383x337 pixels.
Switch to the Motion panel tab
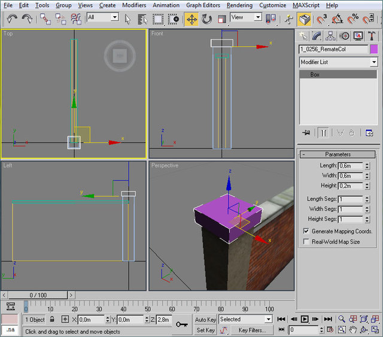tap(344, 36)
